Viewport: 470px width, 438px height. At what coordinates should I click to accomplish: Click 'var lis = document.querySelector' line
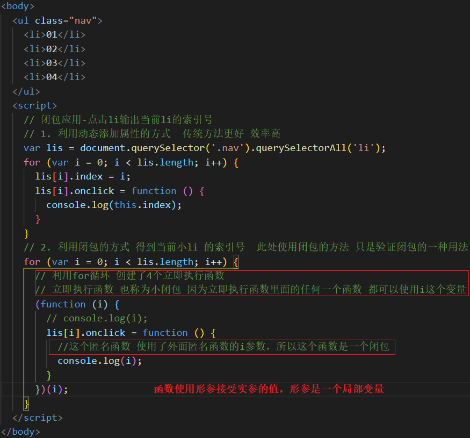[205, 148]
